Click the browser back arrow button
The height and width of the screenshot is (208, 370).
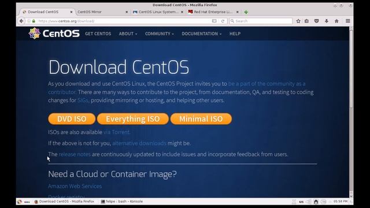tap(21, 21)
